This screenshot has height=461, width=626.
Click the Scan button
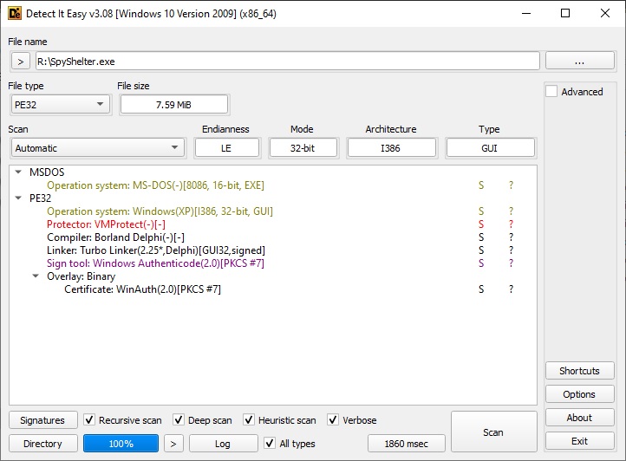point(493,432)
